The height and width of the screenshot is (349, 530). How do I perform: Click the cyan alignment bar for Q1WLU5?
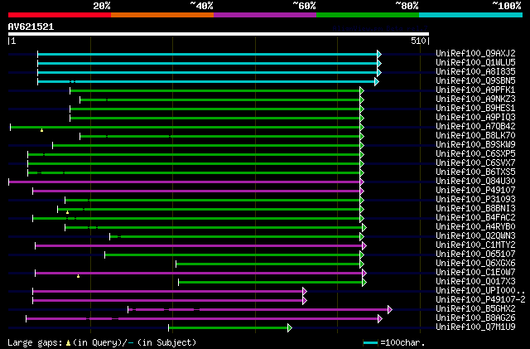(208, 63)
